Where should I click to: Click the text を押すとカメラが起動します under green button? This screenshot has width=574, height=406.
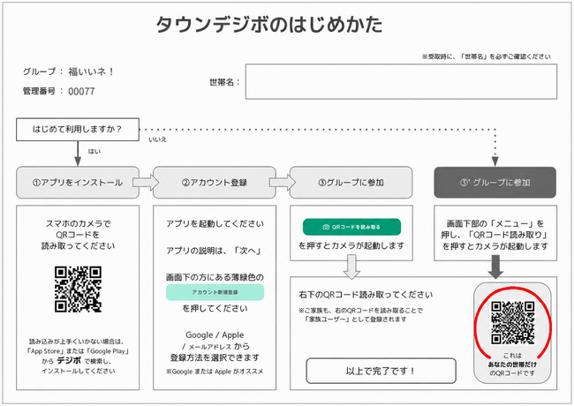[x=351, y=245]
